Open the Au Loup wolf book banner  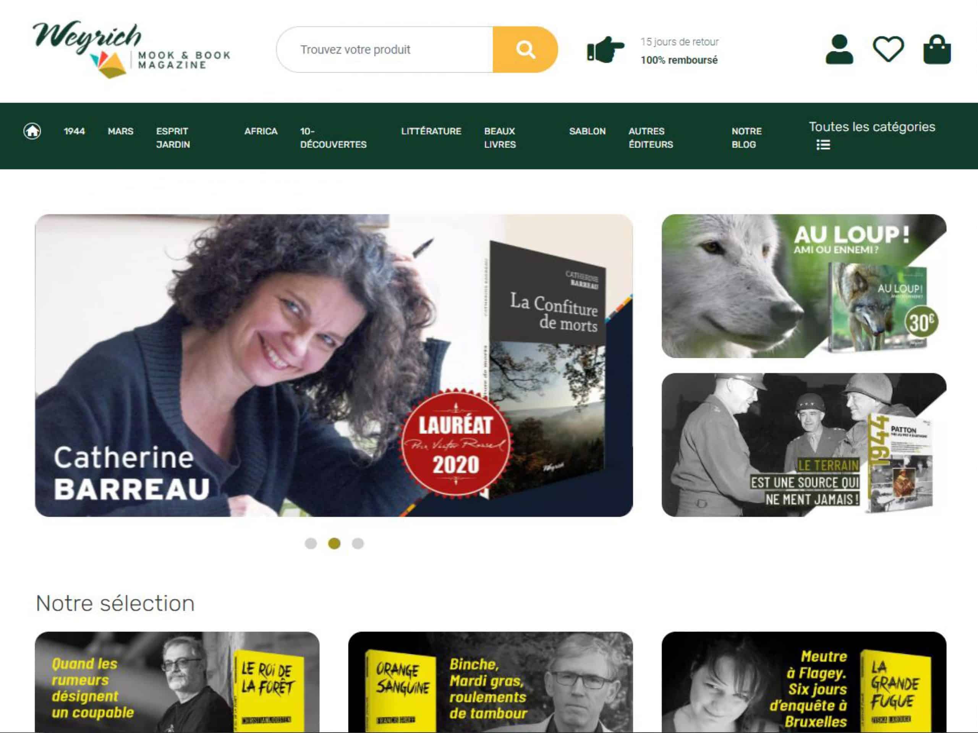pos(804,286)
